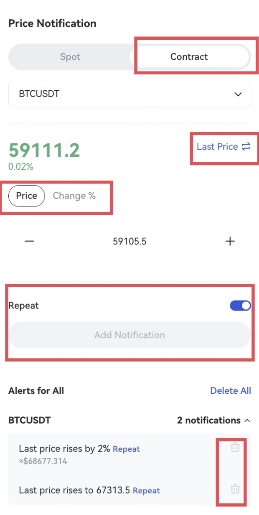Viewport: 259px width, 515px height.
Task: Open the BTCUSDT trading pair dropdown
Action: (129, 94)
